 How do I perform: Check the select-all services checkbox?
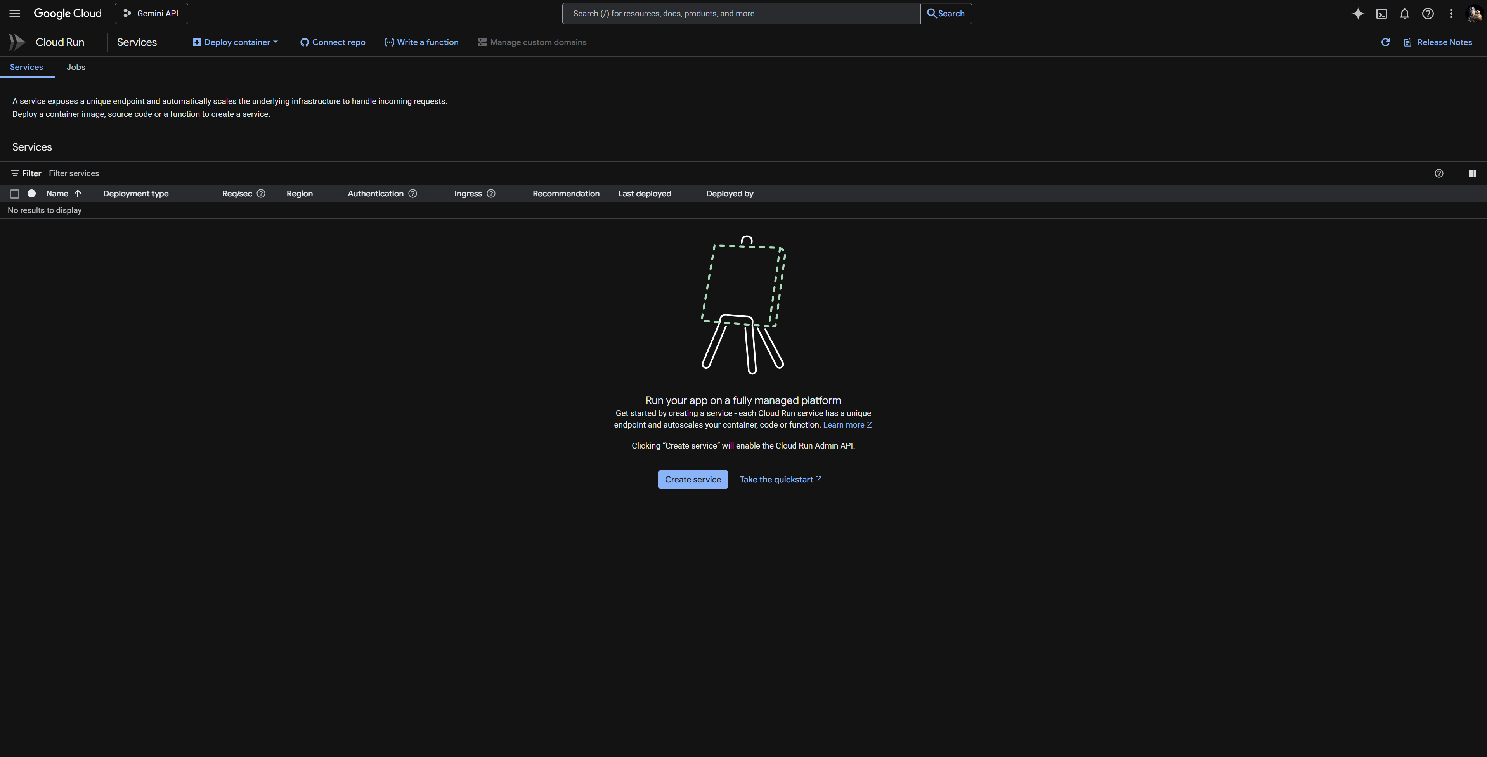(15, 194)
